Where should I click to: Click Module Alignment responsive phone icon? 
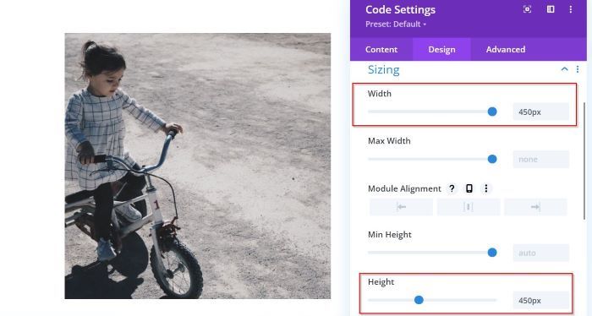pyautogui.click(x=469, y=188)
